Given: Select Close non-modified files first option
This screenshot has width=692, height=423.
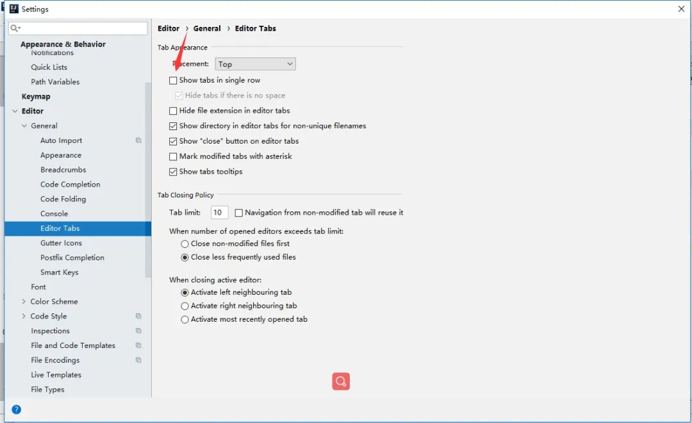Looking at the screenshot, I should [185, 244].
